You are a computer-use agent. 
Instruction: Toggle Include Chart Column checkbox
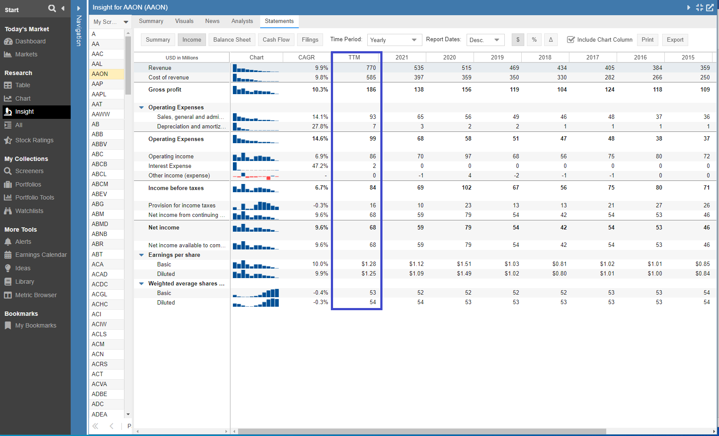[x=571, y=39]
